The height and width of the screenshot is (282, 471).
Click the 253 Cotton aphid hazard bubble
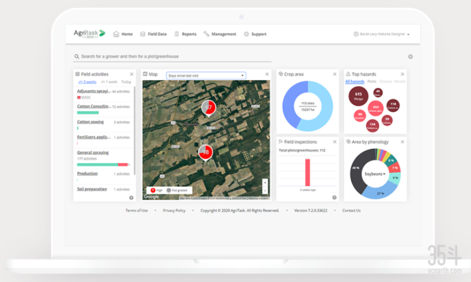click(376, 108)
